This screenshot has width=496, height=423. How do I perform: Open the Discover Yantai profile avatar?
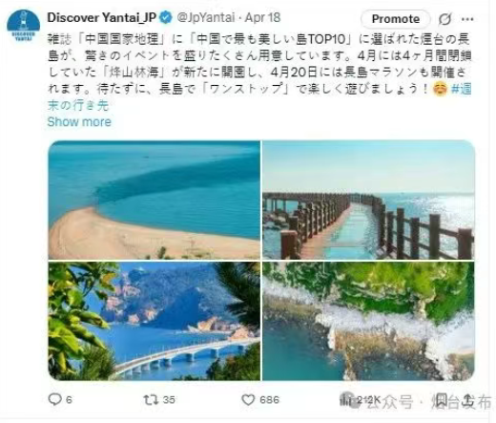click(23, 26)
